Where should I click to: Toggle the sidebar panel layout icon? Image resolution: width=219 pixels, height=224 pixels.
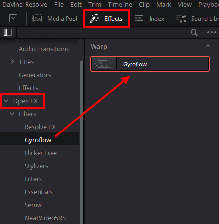coord(8,32)
